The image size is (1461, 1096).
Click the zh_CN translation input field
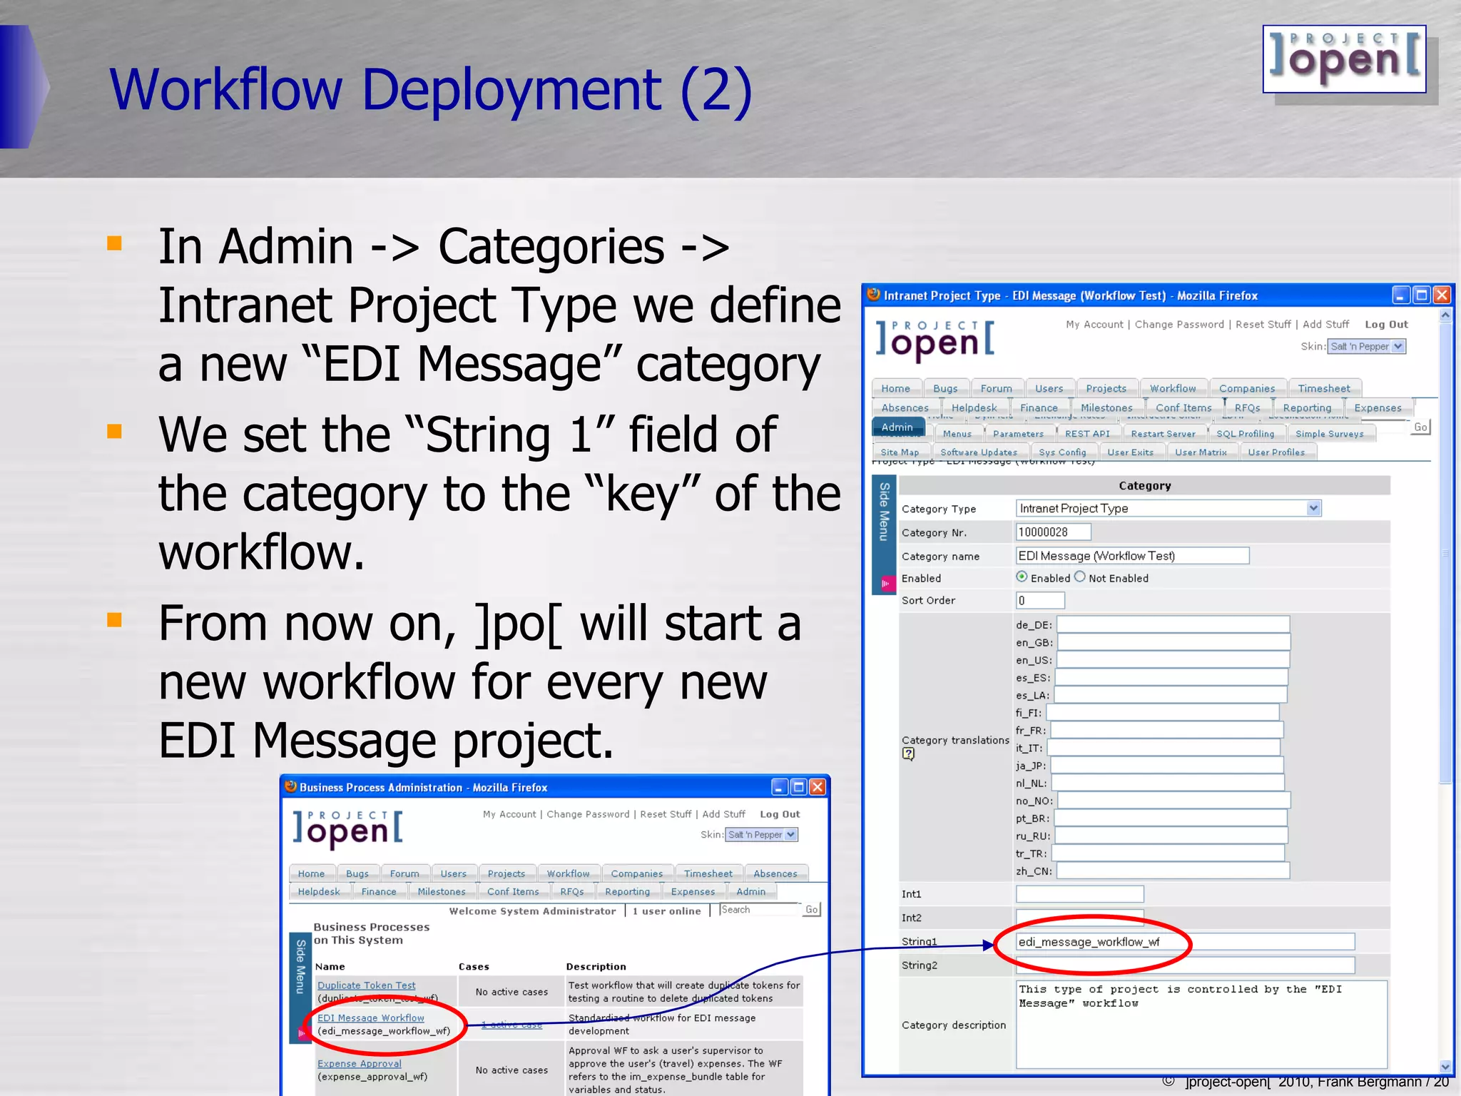coord(1173,871)
